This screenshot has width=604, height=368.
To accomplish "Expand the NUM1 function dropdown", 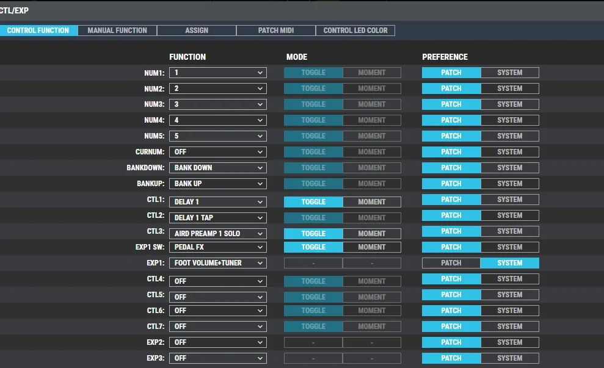I will pyautogui.click(x=218, y=73).
